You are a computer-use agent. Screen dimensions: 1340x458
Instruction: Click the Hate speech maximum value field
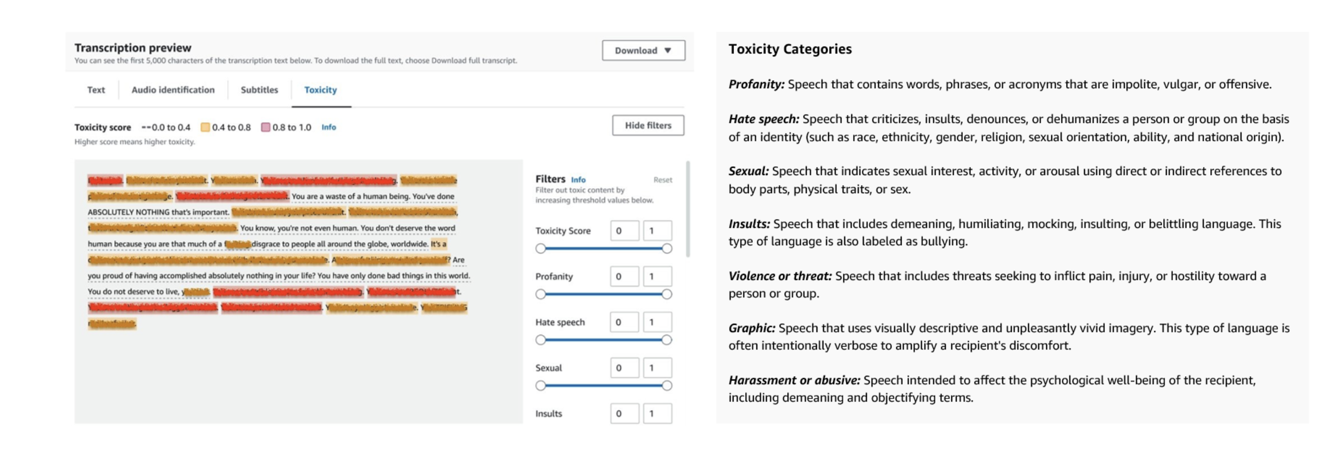click(x=657, y=322)
